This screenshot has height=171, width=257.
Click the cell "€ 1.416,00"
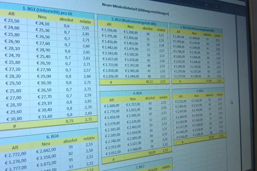tap(110, 42)
